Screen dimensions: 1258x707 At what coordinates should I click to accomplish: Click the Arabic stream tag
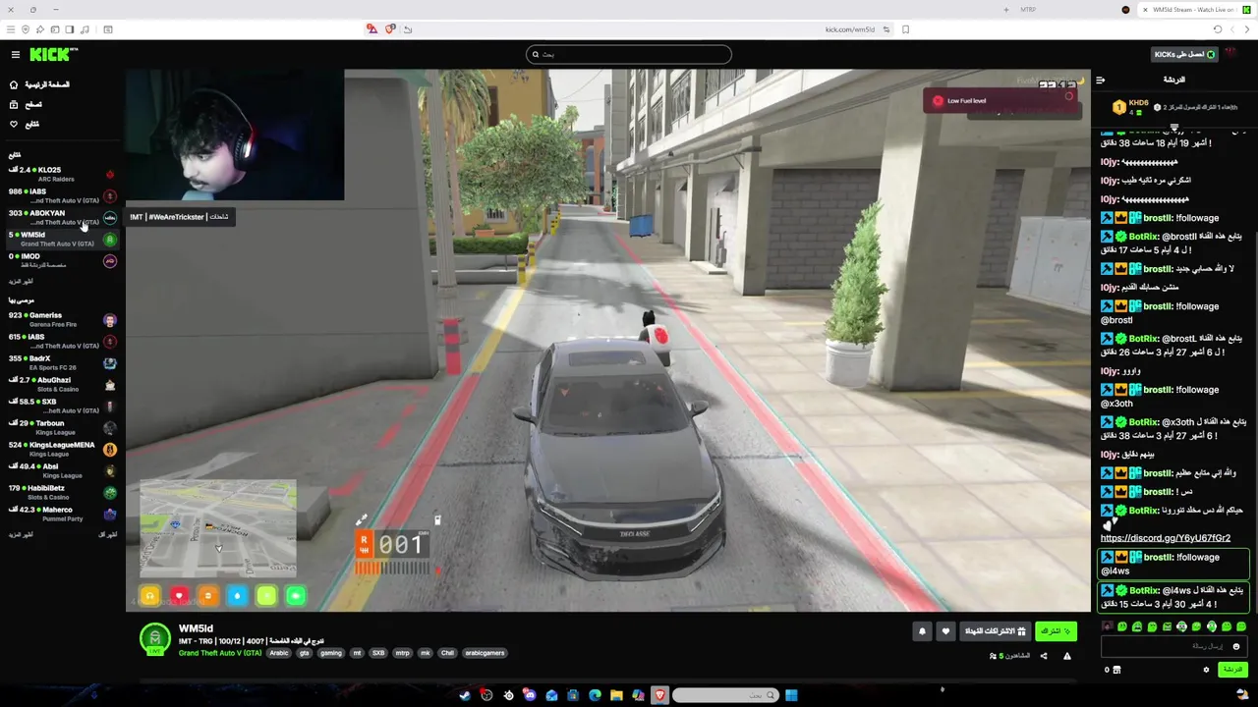tap(279, 653)
